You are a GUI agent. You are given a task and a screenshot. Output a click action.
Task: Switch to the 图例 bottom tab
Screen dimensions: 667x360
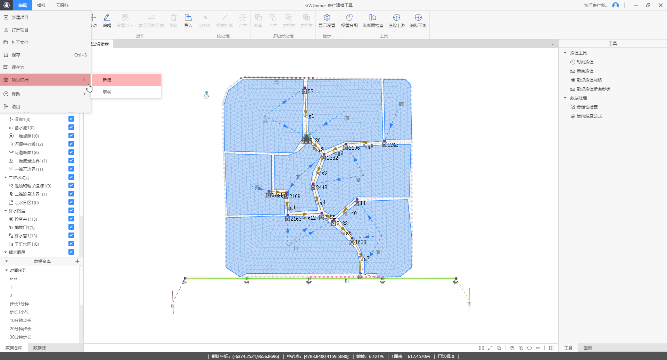[x=588, y=348]
